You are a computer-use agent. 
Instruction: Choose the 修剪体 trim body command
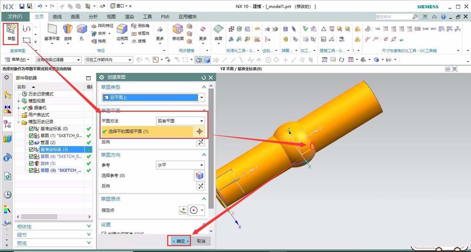[140, 33]
